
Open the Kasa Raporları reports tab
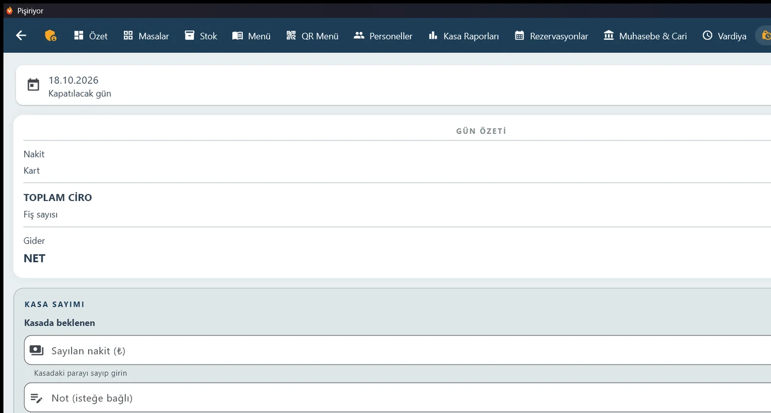pos(464,36)
